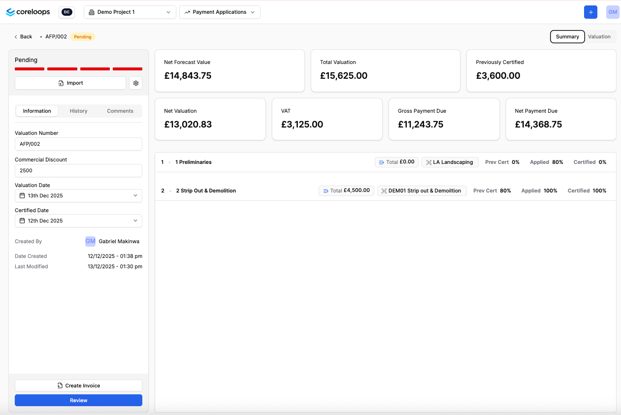Viewport: 621px width, 415px height.
Task: Switch to Summary view
Action: [567, 37]
